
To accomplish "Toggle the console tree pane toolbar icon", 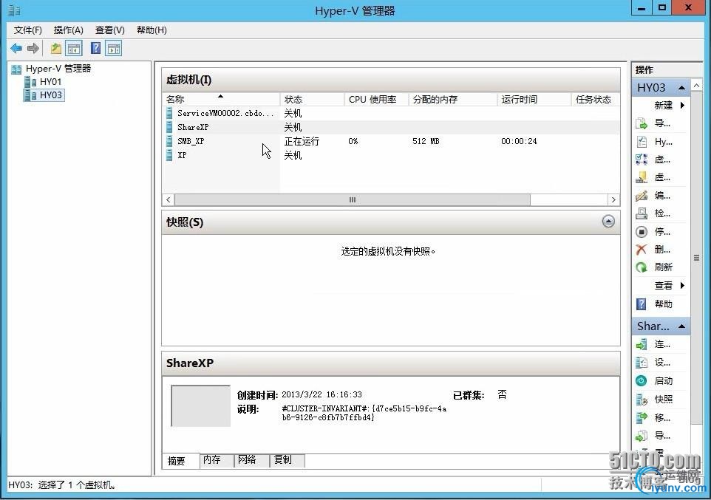I will [x=74, y=48].
